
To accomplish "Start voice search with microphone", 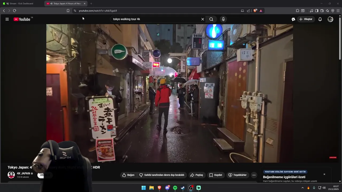I will coord(223,19).
